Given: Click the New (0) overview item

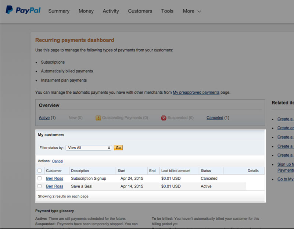Looking at the screenshot, I should point(76,118).
